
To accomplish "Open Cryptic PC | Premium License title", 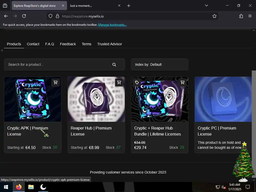I will (217, 131).
